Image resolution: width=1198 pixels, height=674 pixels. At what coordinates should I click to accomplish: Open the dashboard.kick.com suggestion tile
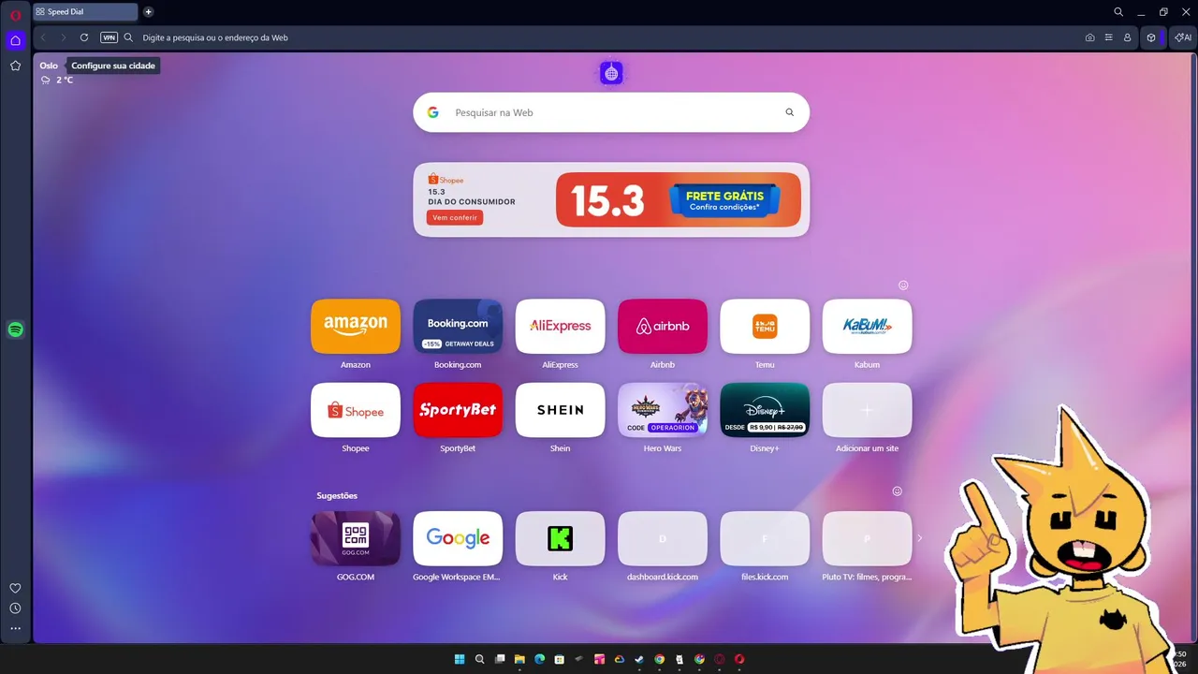click(x=663, y=538)
